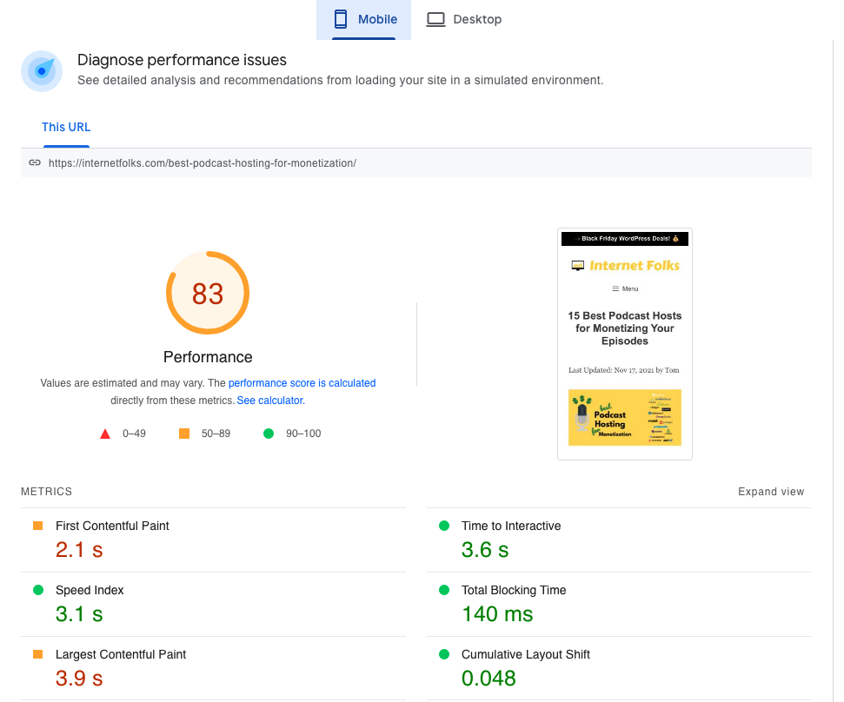Click the METRICS section heading

pos(46,492)
